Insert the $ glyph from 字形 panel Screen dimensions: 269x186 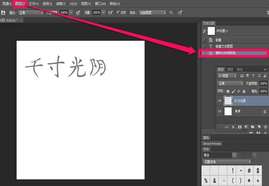258,170
